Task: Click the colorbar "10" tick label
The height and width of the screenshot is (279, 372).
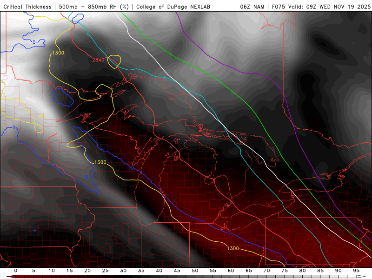Action: [x=52, y=271]
